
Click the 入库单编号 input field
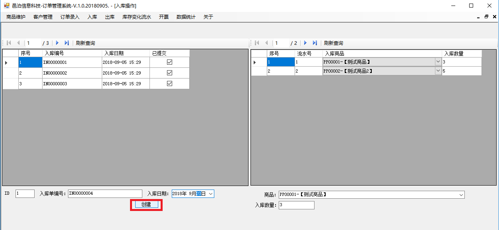pos(105,194)
